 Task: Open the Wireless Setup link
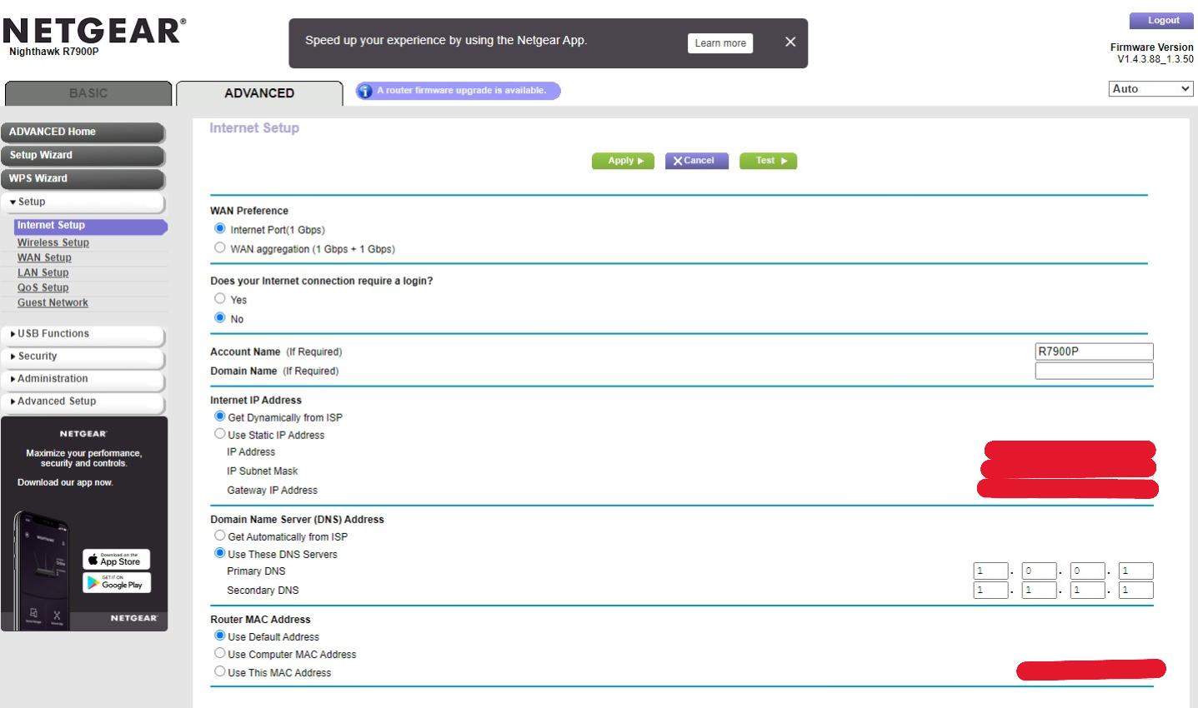tap(53, 242)
